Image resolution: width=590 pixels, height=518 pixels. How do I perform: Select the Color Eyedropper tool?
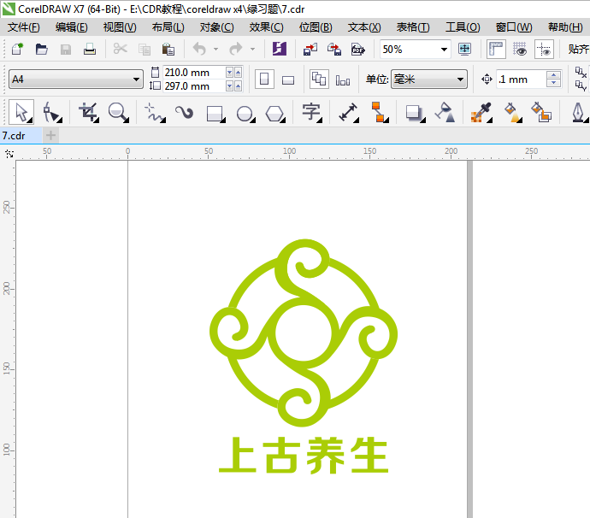481,112
